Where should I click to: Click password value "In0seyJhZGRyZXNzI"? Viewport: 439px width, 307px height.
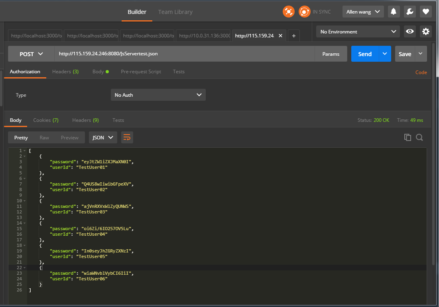coord(106,251)
